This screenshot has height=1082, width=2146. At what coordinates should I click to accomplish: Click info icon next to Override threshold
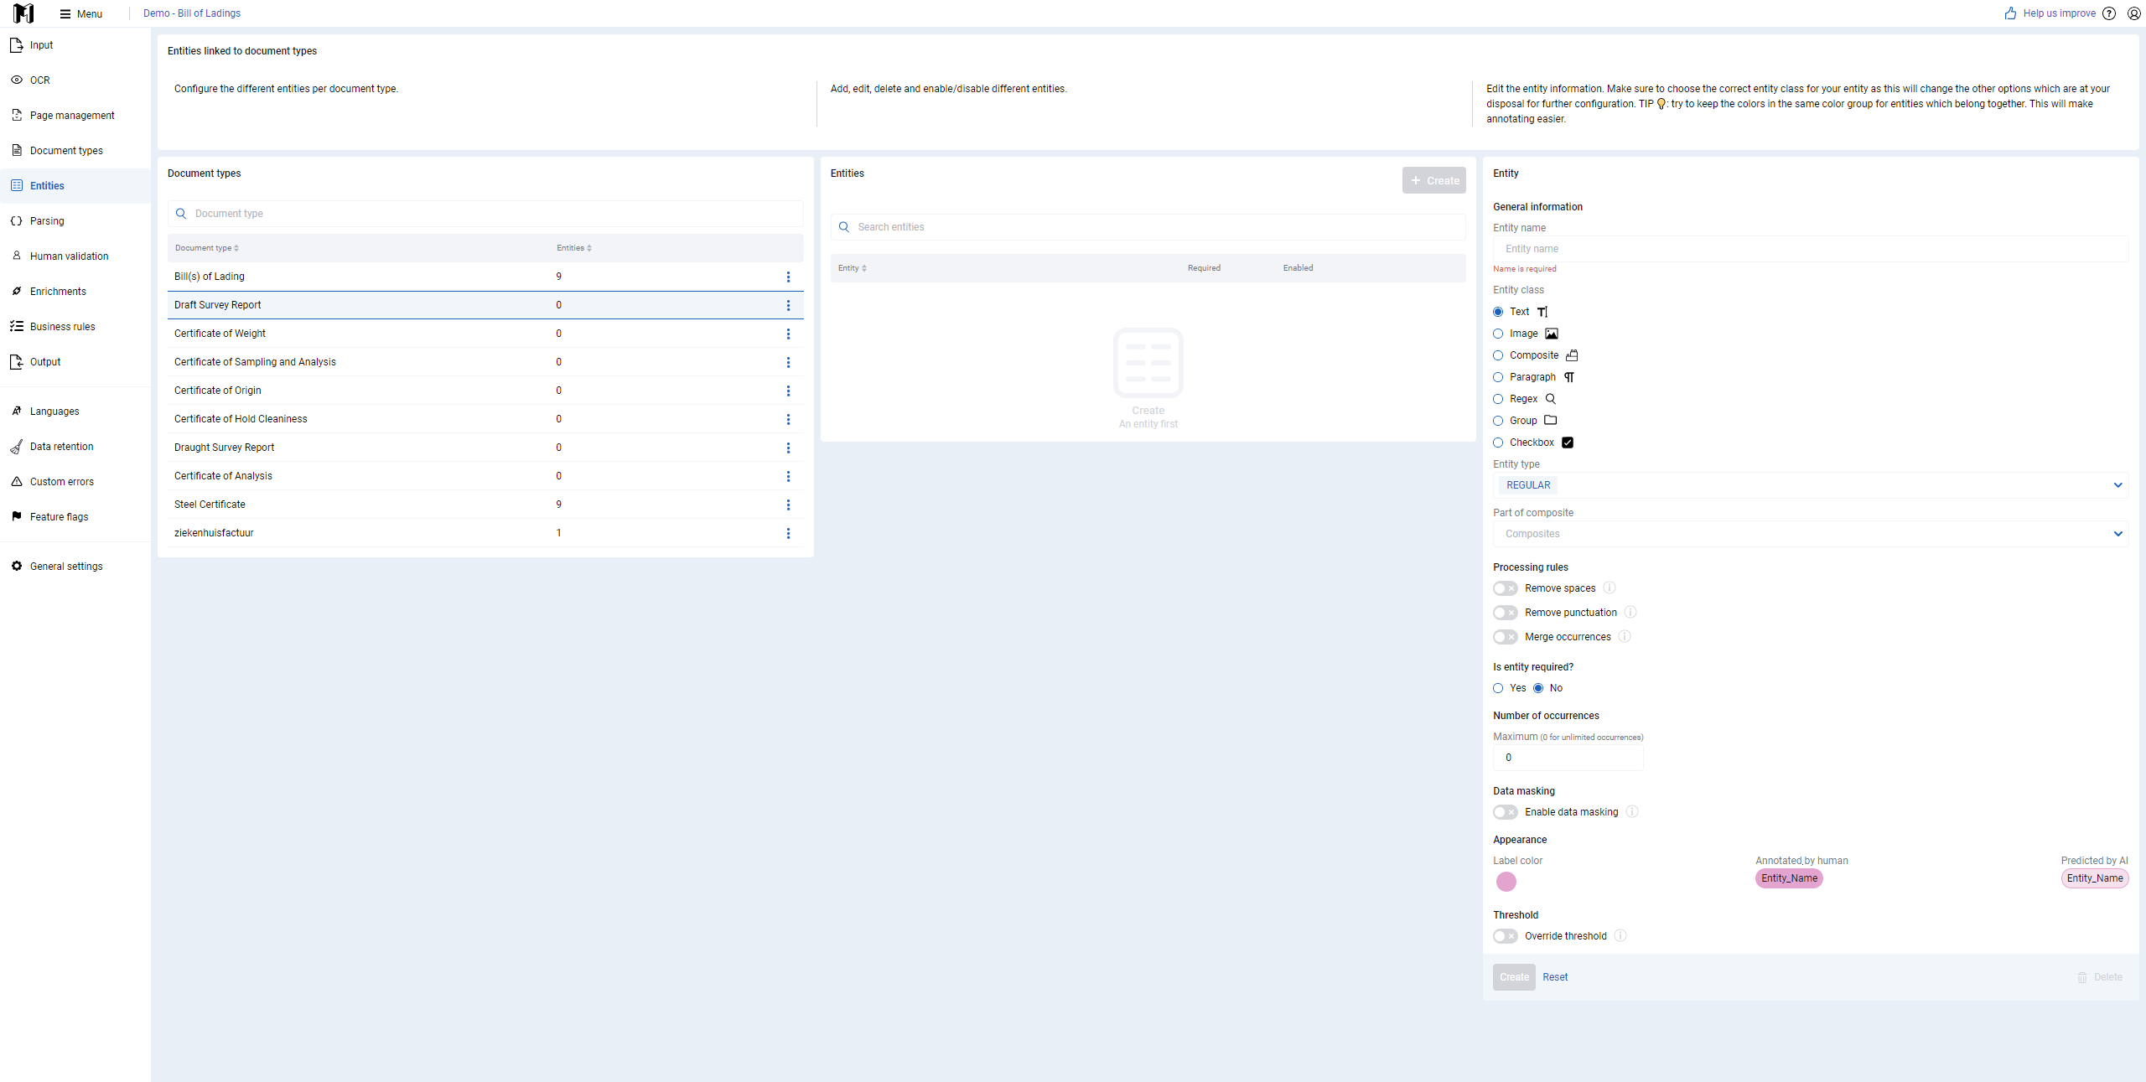click(x=1620, y=936)
